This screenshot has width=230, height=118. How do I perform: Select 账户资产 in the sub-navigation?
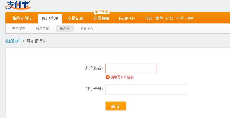(x=18, y=29)
